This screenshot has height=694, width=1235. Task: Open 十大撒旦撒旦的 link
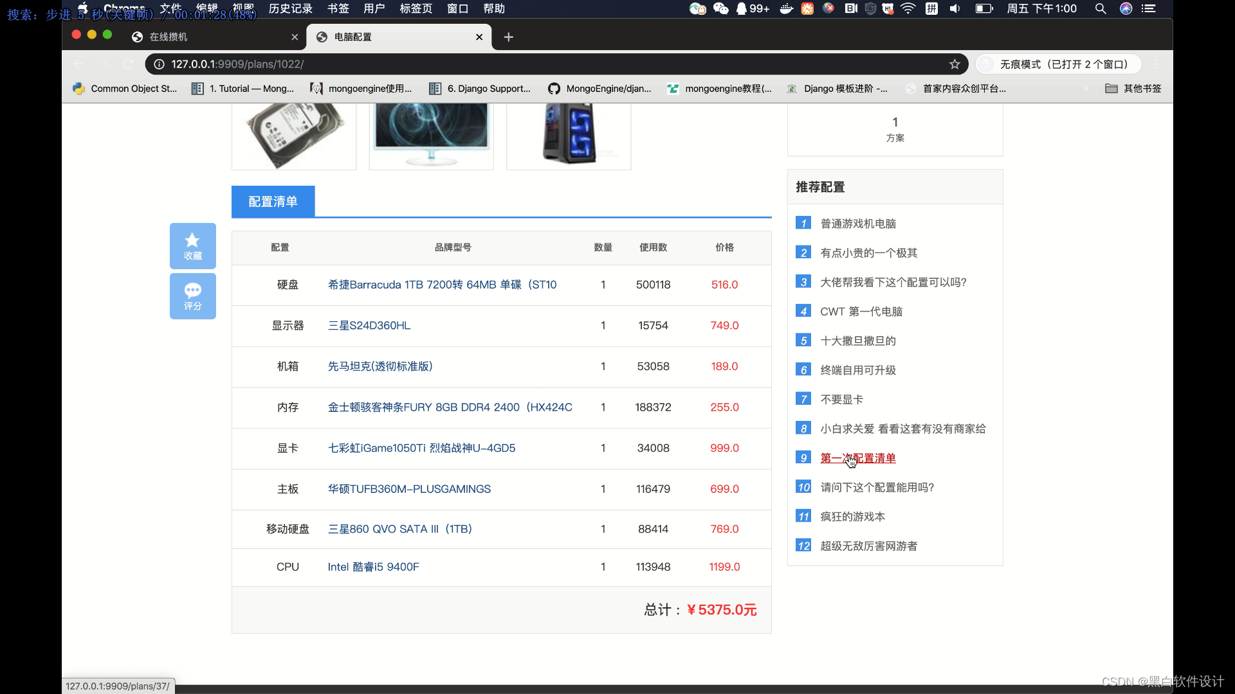(x=858, y=341)
